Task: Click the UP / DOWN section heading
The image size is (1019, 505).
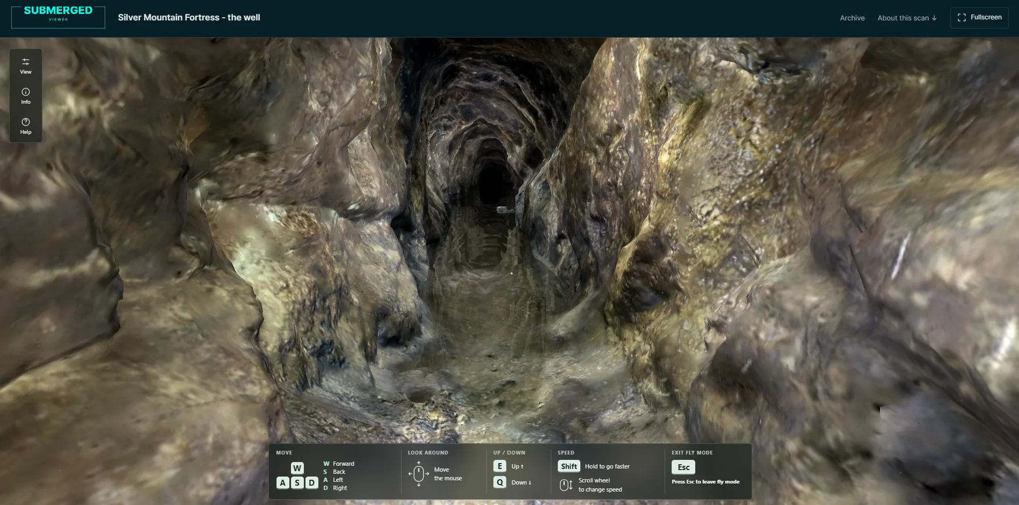Action: pos(509,453)
